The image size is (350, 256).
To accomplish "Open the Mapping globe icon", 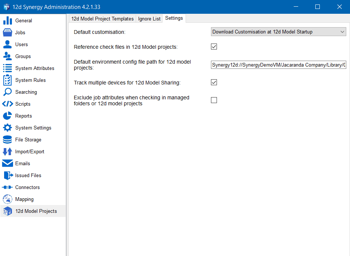I will click(7, 199).
